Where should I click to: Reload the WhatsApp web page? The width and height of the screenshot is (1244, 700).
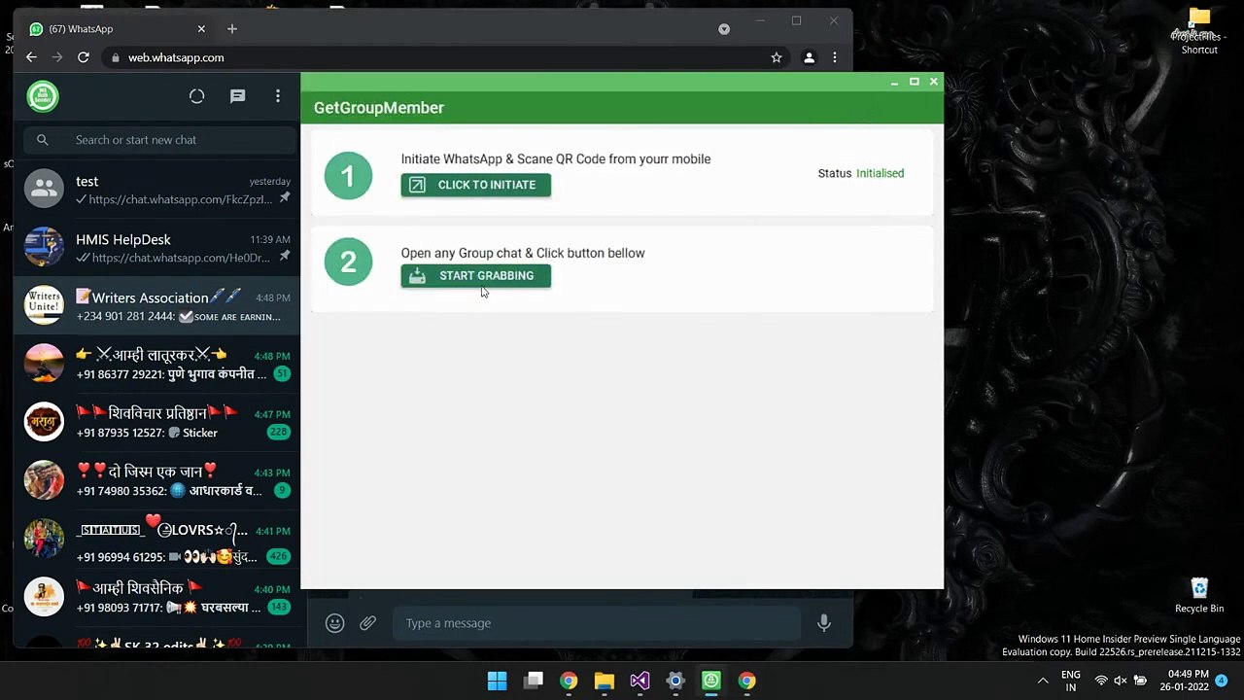click(x=84, y=57)
